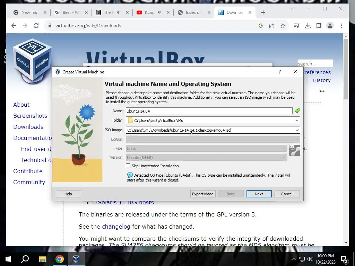Open taskbar search magnifier
This screenshot has height=266, width=355.
pos(25,259)
